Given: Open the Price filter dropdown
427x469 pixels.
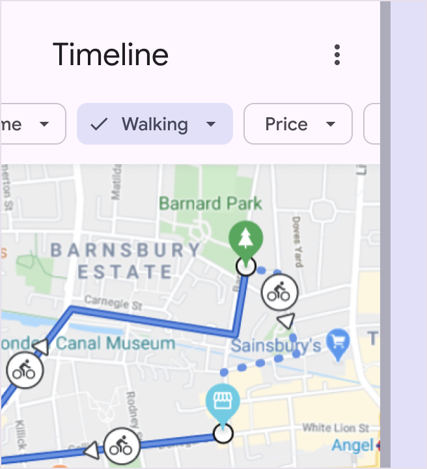Looking at the screenshot, I should (x=297, y=124).
